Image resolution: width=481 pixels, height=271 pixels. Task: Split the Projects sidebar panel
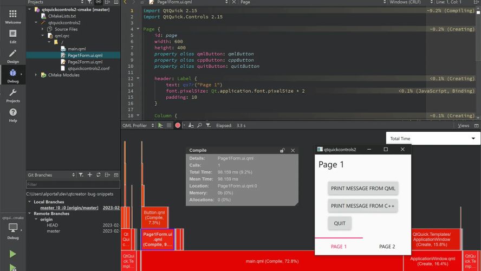click(x=107, y=2)
